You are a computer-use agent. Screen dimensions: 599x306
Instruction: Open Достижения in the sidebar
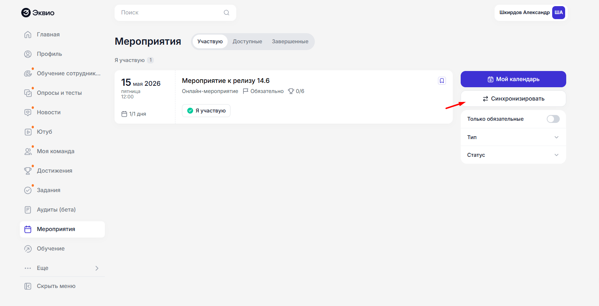coord(62,171)
